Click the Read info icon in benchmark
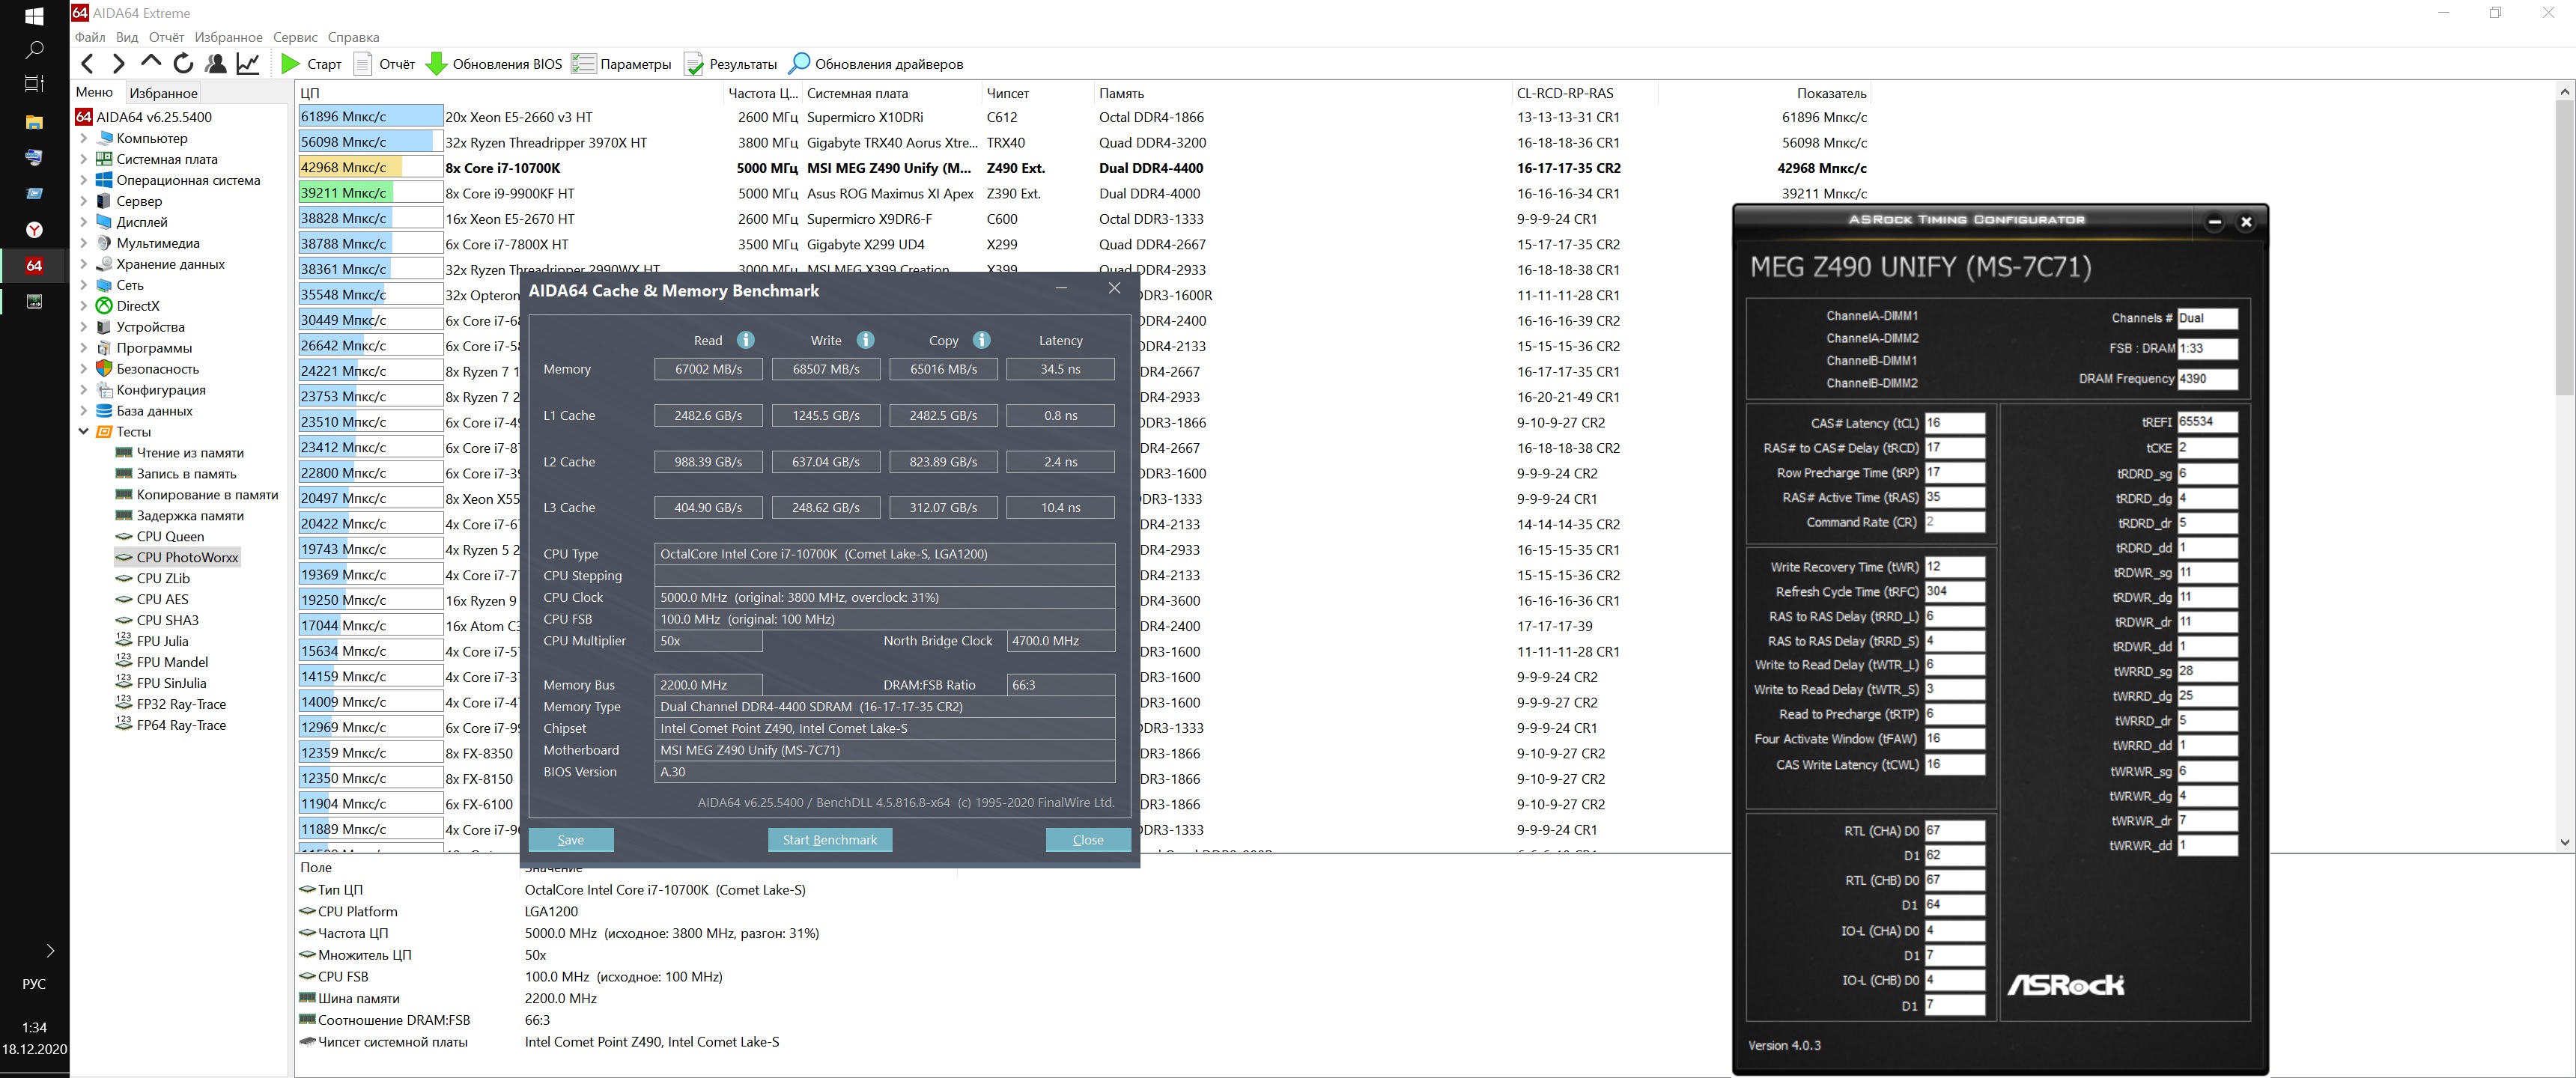This screenshot has height=1078, width=2576. pos(746,340)
